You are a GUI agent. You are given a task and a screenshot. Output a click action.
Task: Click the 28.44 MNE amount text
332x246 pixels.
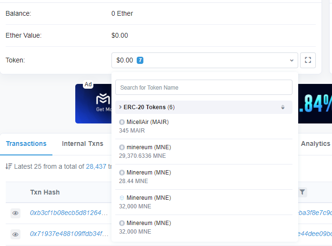133,181
